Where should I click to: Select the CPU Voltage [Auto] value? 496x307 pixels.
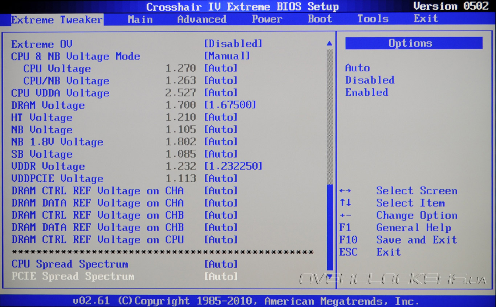[221, 68]
